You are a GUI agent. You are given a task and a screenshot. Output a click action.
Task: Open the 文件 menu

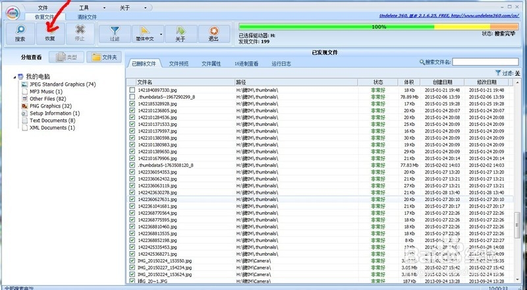[x=43, y=8]
